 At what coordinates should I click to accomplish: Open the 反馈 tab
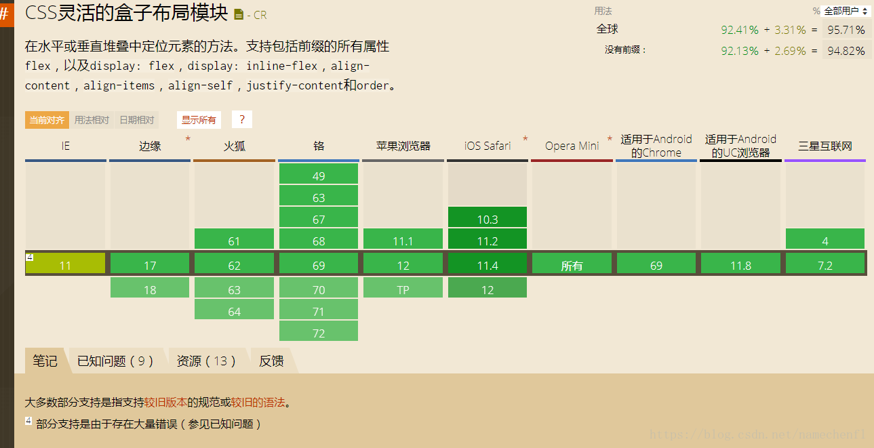click(271, 361)
